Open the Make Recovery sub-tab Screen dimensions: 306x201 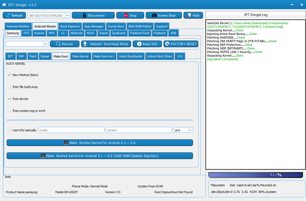(104, 56)
